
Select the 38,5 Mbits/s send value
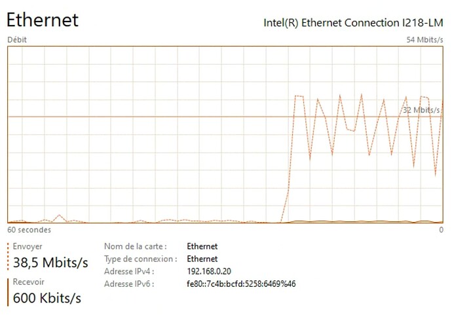click(50, 263)
